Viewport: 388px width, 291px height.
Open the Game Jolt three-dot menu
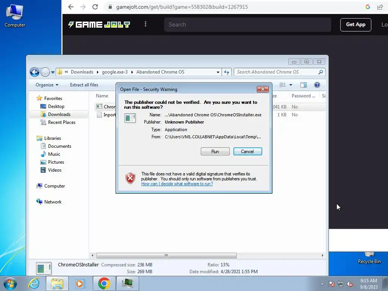[145, 24]
